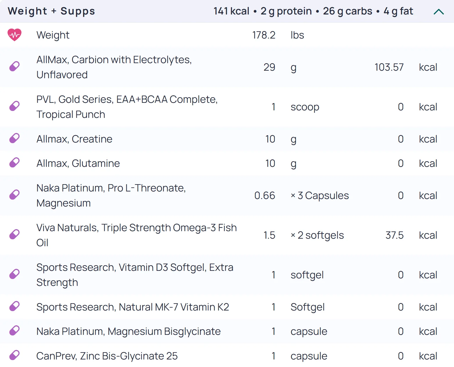The width and height of the screenshot is (454, 367).
Task: Click pill icon for Naka Pro L-Threonate Magnesium
Action: click(x=14, y=195)
